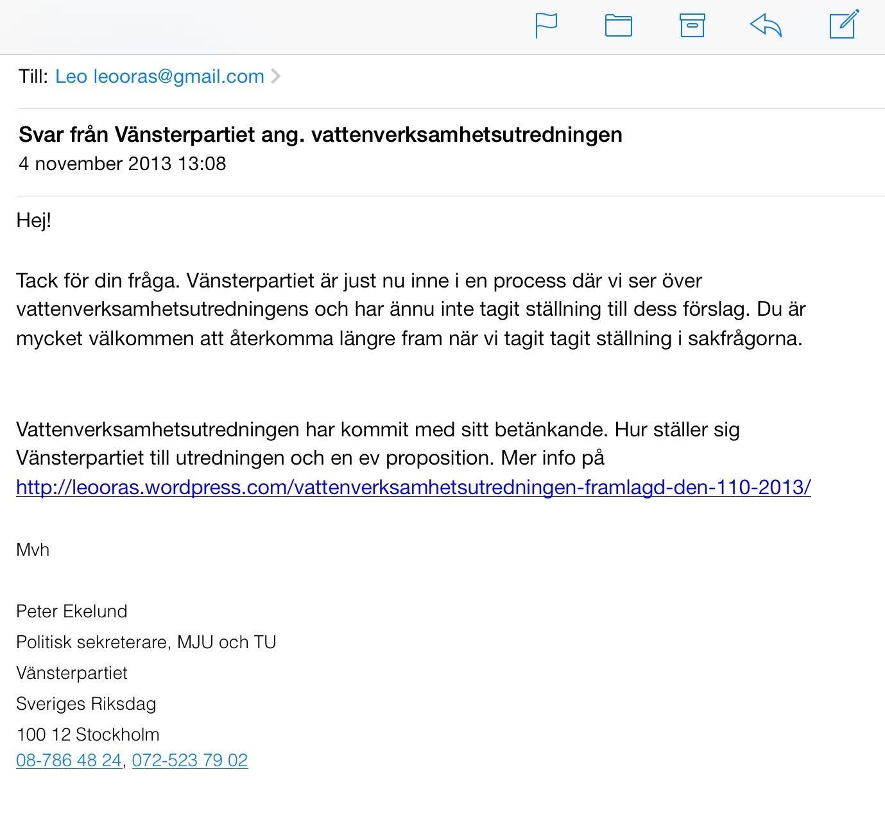Flag this email with the flag icon

(546, 26)
